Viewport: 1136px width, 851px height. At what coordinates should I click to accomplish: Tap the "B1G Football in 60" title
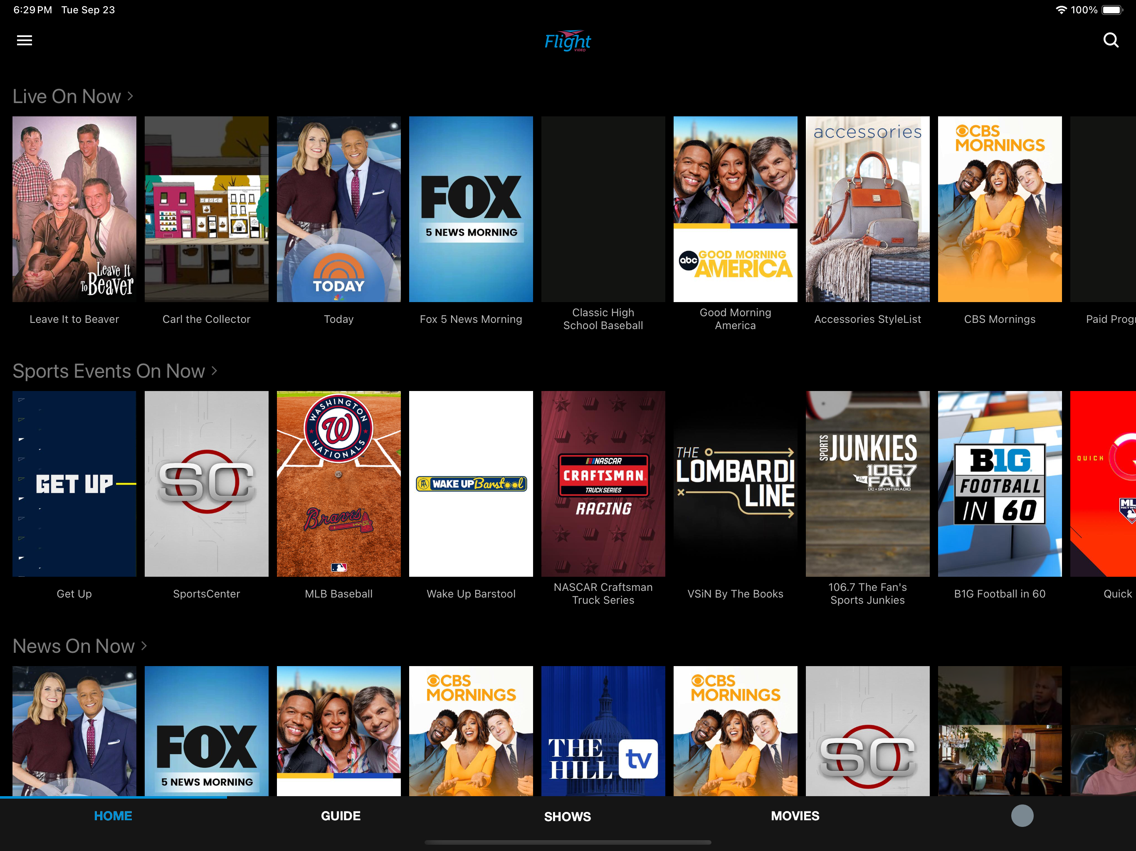1000,594
